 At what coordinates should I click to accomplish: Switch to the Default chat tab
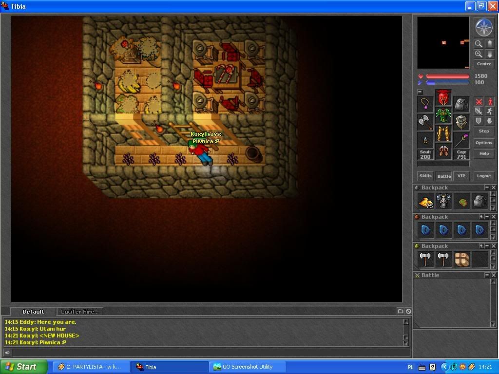point(33,312)
